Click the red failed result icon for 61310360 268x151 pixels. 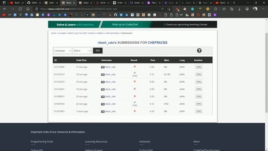[135, 67]
